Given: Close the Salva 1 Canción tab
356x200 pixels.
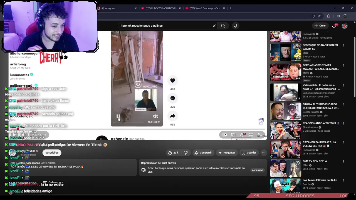Looking at the screenshot, I should (224, 8).
